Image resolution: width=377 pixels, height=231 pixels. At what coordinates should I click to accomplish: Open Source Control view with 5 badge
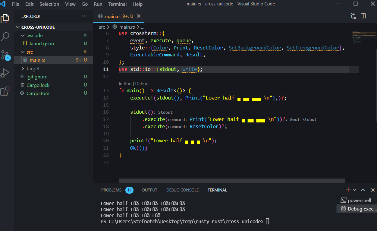[x=5, y=55]
